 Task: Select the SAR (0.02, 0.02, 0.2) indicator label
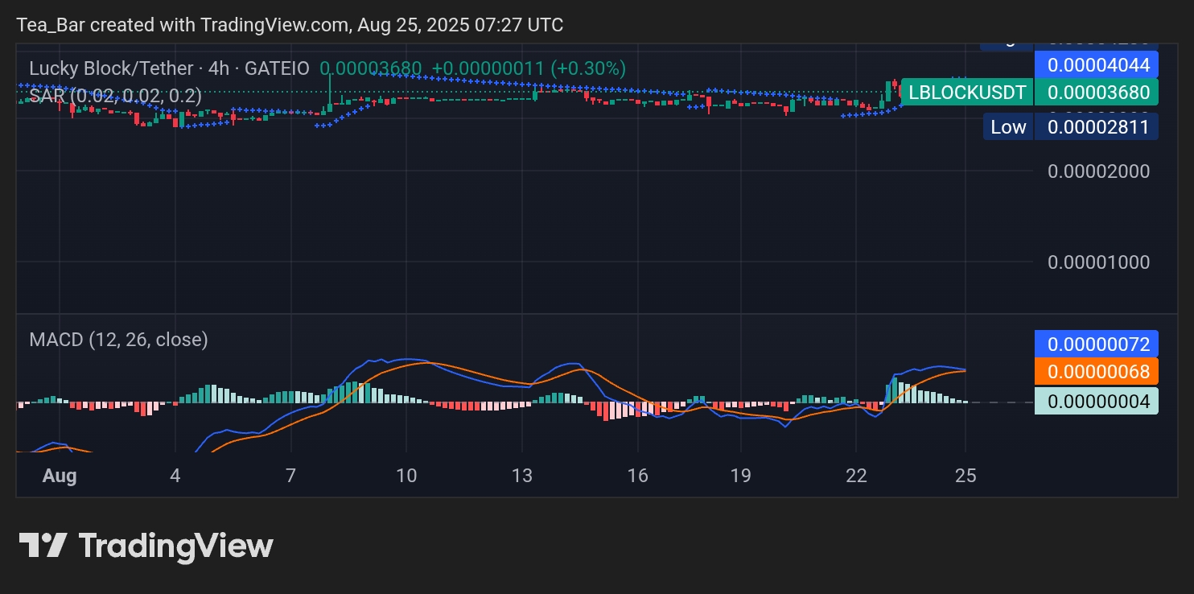[115, 96]
